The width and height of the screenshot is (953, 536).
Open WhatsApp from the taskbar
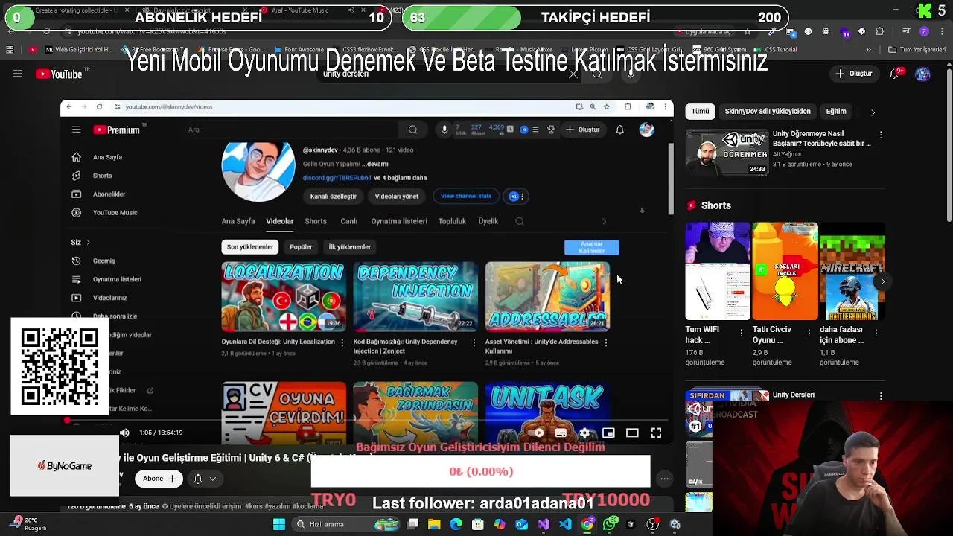click(x=610, y=524)
